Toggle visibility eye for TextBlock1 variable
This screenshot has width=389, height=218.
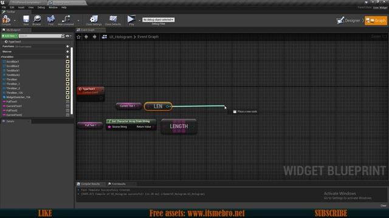tap(67, 70)
